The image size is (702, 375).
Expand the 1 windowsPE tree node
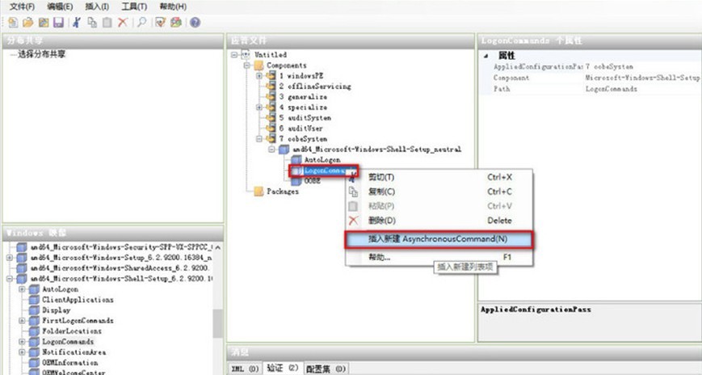point(259,75)
